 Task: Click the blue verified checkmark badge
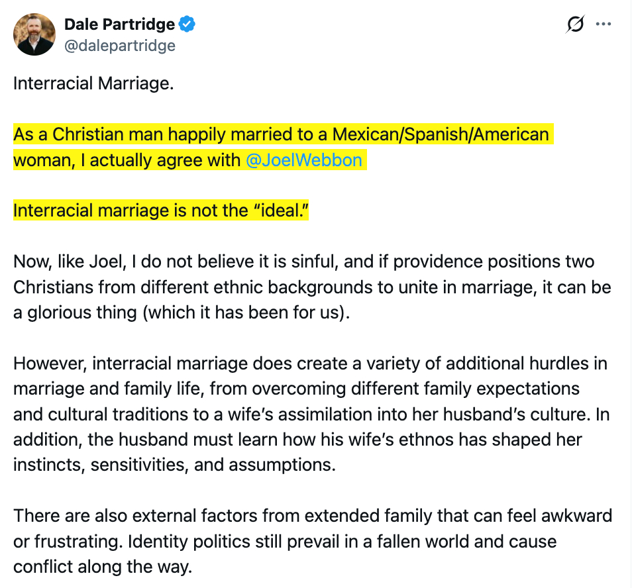click(x=187, y=25)
